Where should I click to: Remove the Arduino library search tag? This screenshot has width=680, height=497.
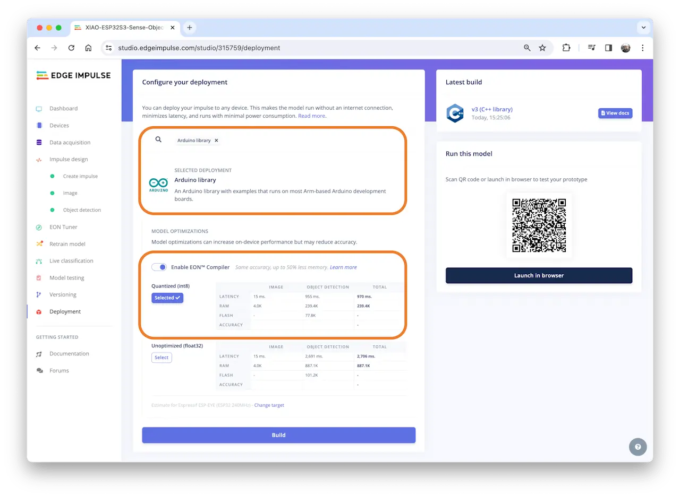point(216,141)
